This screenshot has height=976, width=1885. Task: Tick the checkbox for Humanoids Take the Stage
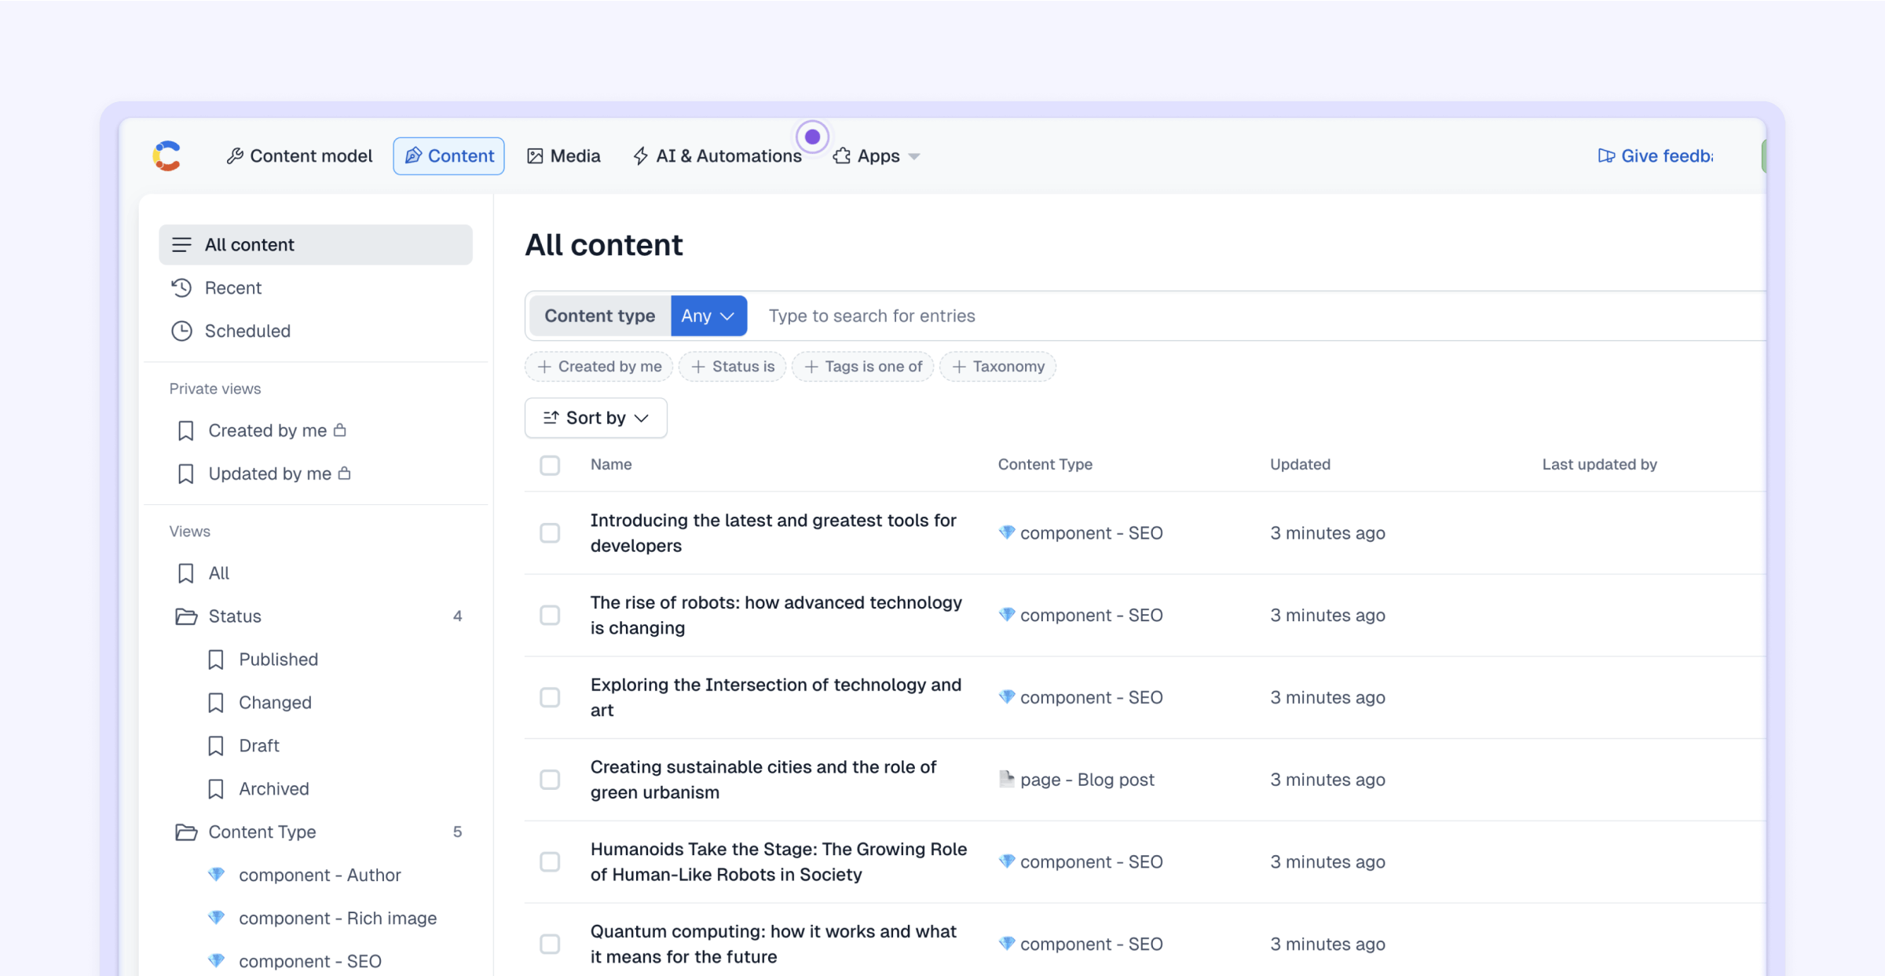(550, 862)
